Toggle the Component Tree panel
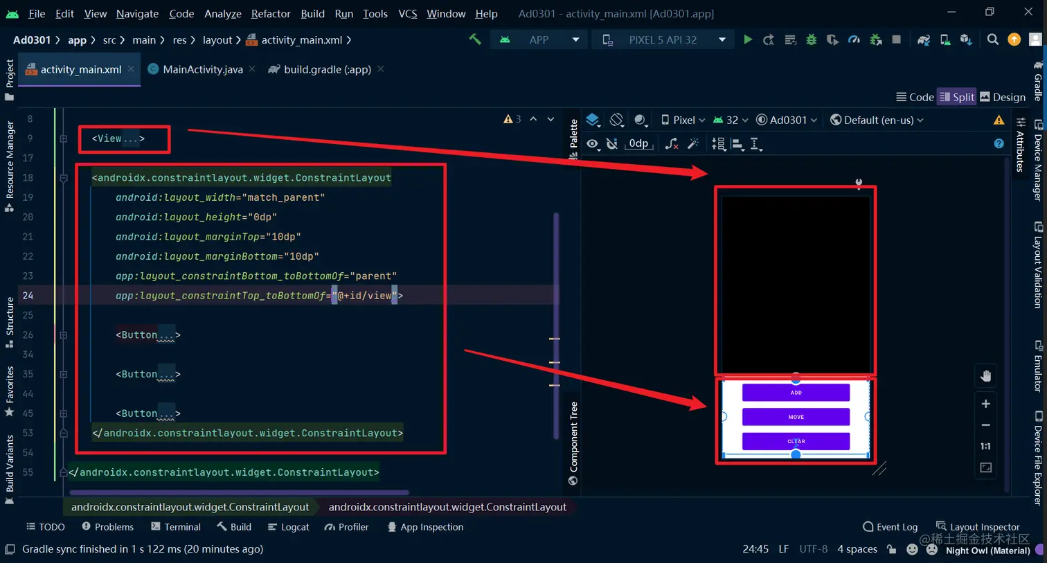Viewport: 1047px width, 563px height. point(573,443)
